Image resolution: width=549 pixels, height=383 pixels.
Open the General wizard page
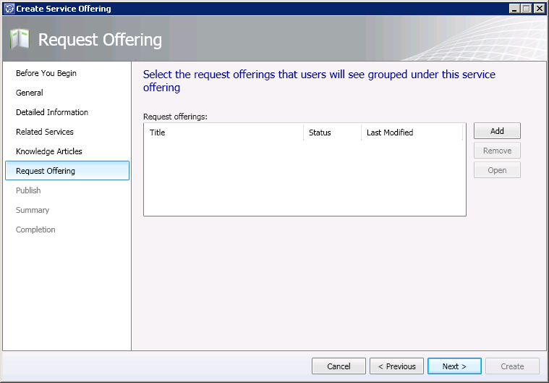[30, 93]
